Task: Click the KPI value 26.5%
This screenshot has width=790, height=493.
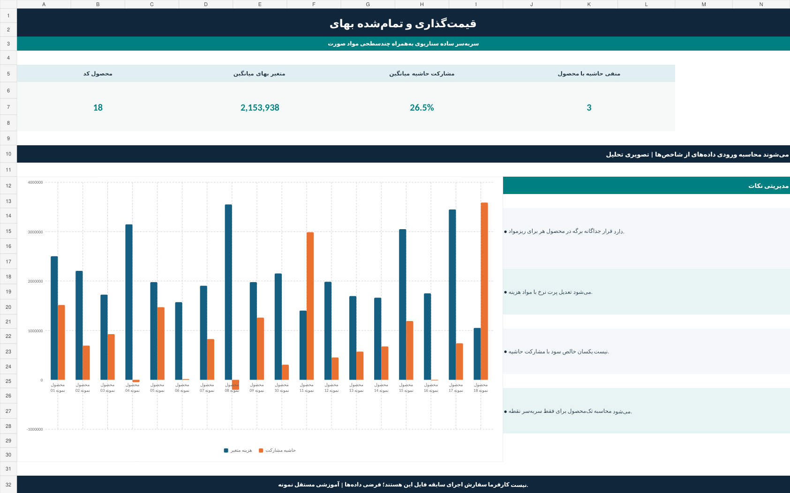Action: (x=422, y=107)
